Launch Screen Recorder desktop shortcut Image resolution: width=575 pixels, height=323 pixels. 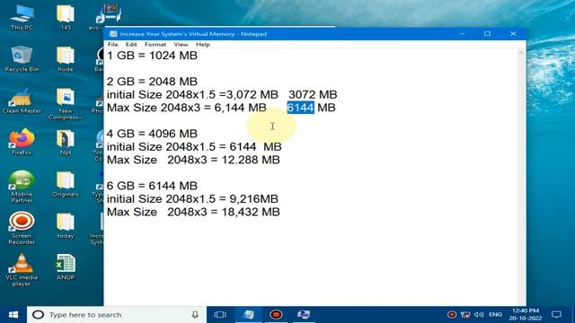point(22,229)
